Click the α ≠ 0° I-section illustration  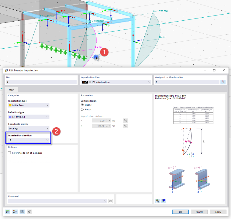pyautogui.click(x=202, y=180)
